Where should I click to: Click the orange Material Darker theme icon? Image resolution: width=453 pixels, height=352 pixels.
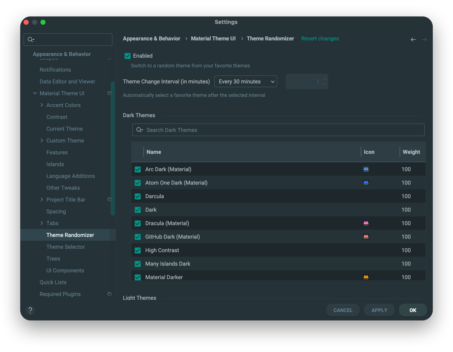(365, 277)
